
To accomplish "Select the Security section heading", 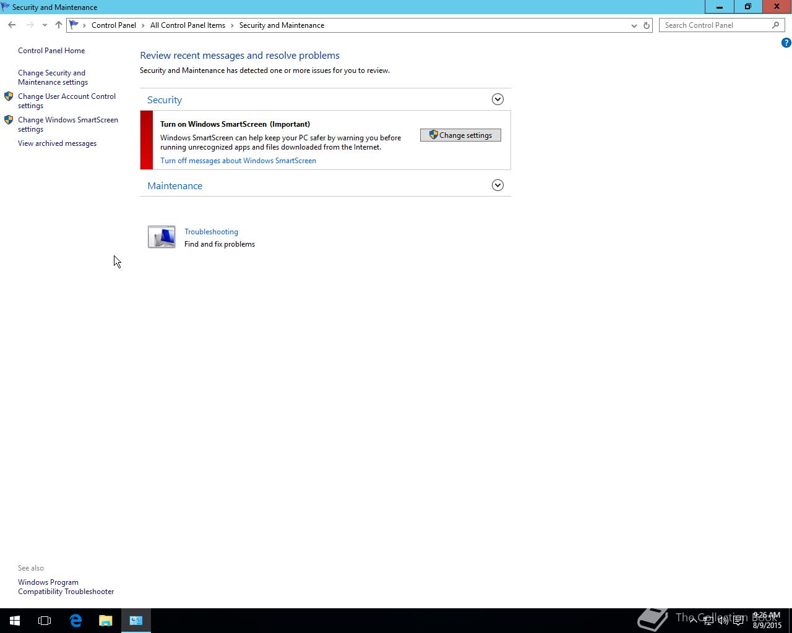I will point(165,100).
